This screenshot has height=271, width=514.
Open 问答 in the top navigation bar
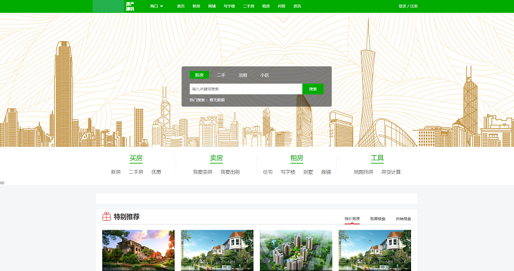[x=282, y=6]
